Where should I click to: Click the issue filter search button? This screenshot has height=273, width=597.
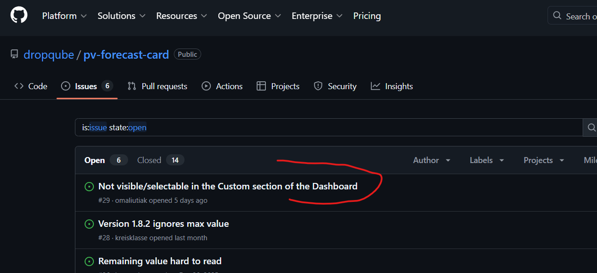tap(591, 127)
